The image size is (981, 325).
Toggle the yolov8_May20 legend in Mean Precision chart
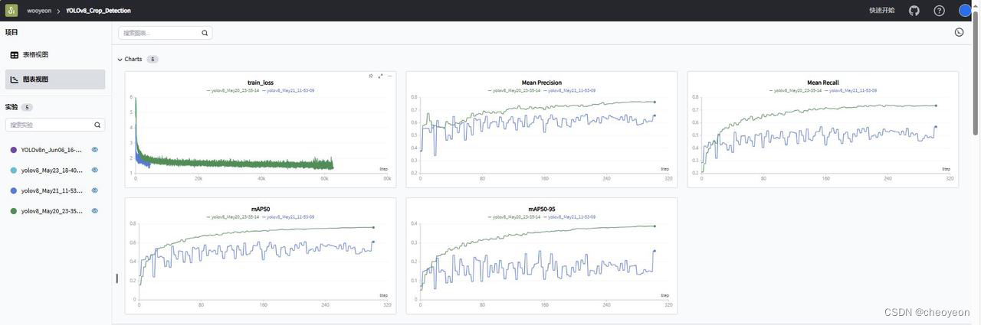514,90
